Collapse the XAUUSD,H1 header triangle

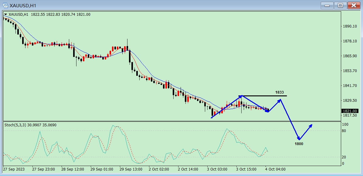pyautogui.click(x=5, y=15)
